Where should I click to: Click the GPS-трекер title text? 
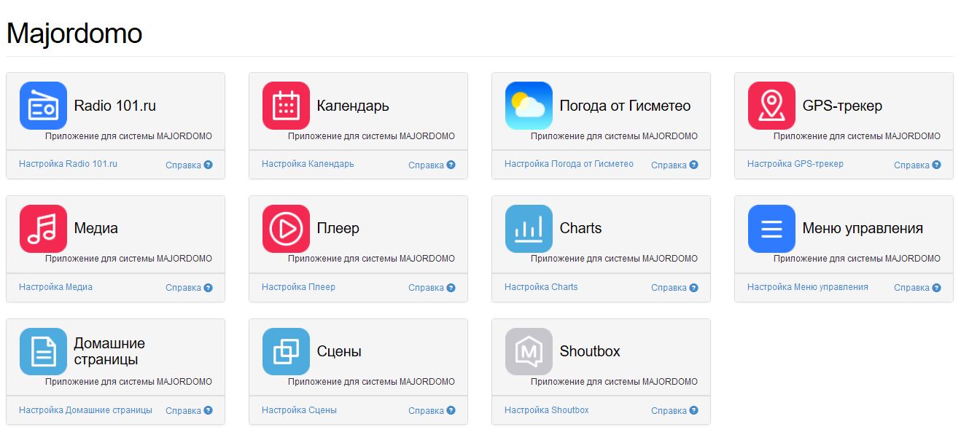[842, 106]
